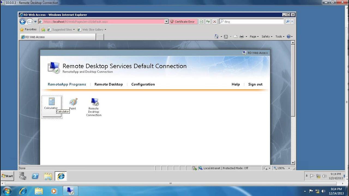Open a new blank tab
Image resolution: width=349 pixels, height=196 pixels.
point(100,37)
